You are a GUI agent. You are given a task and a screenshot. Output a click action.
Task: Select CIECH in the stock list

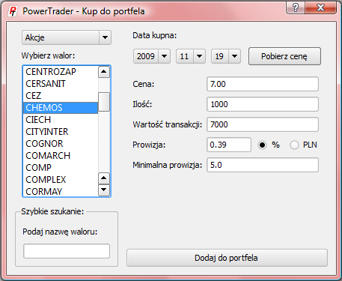(61, 120)
